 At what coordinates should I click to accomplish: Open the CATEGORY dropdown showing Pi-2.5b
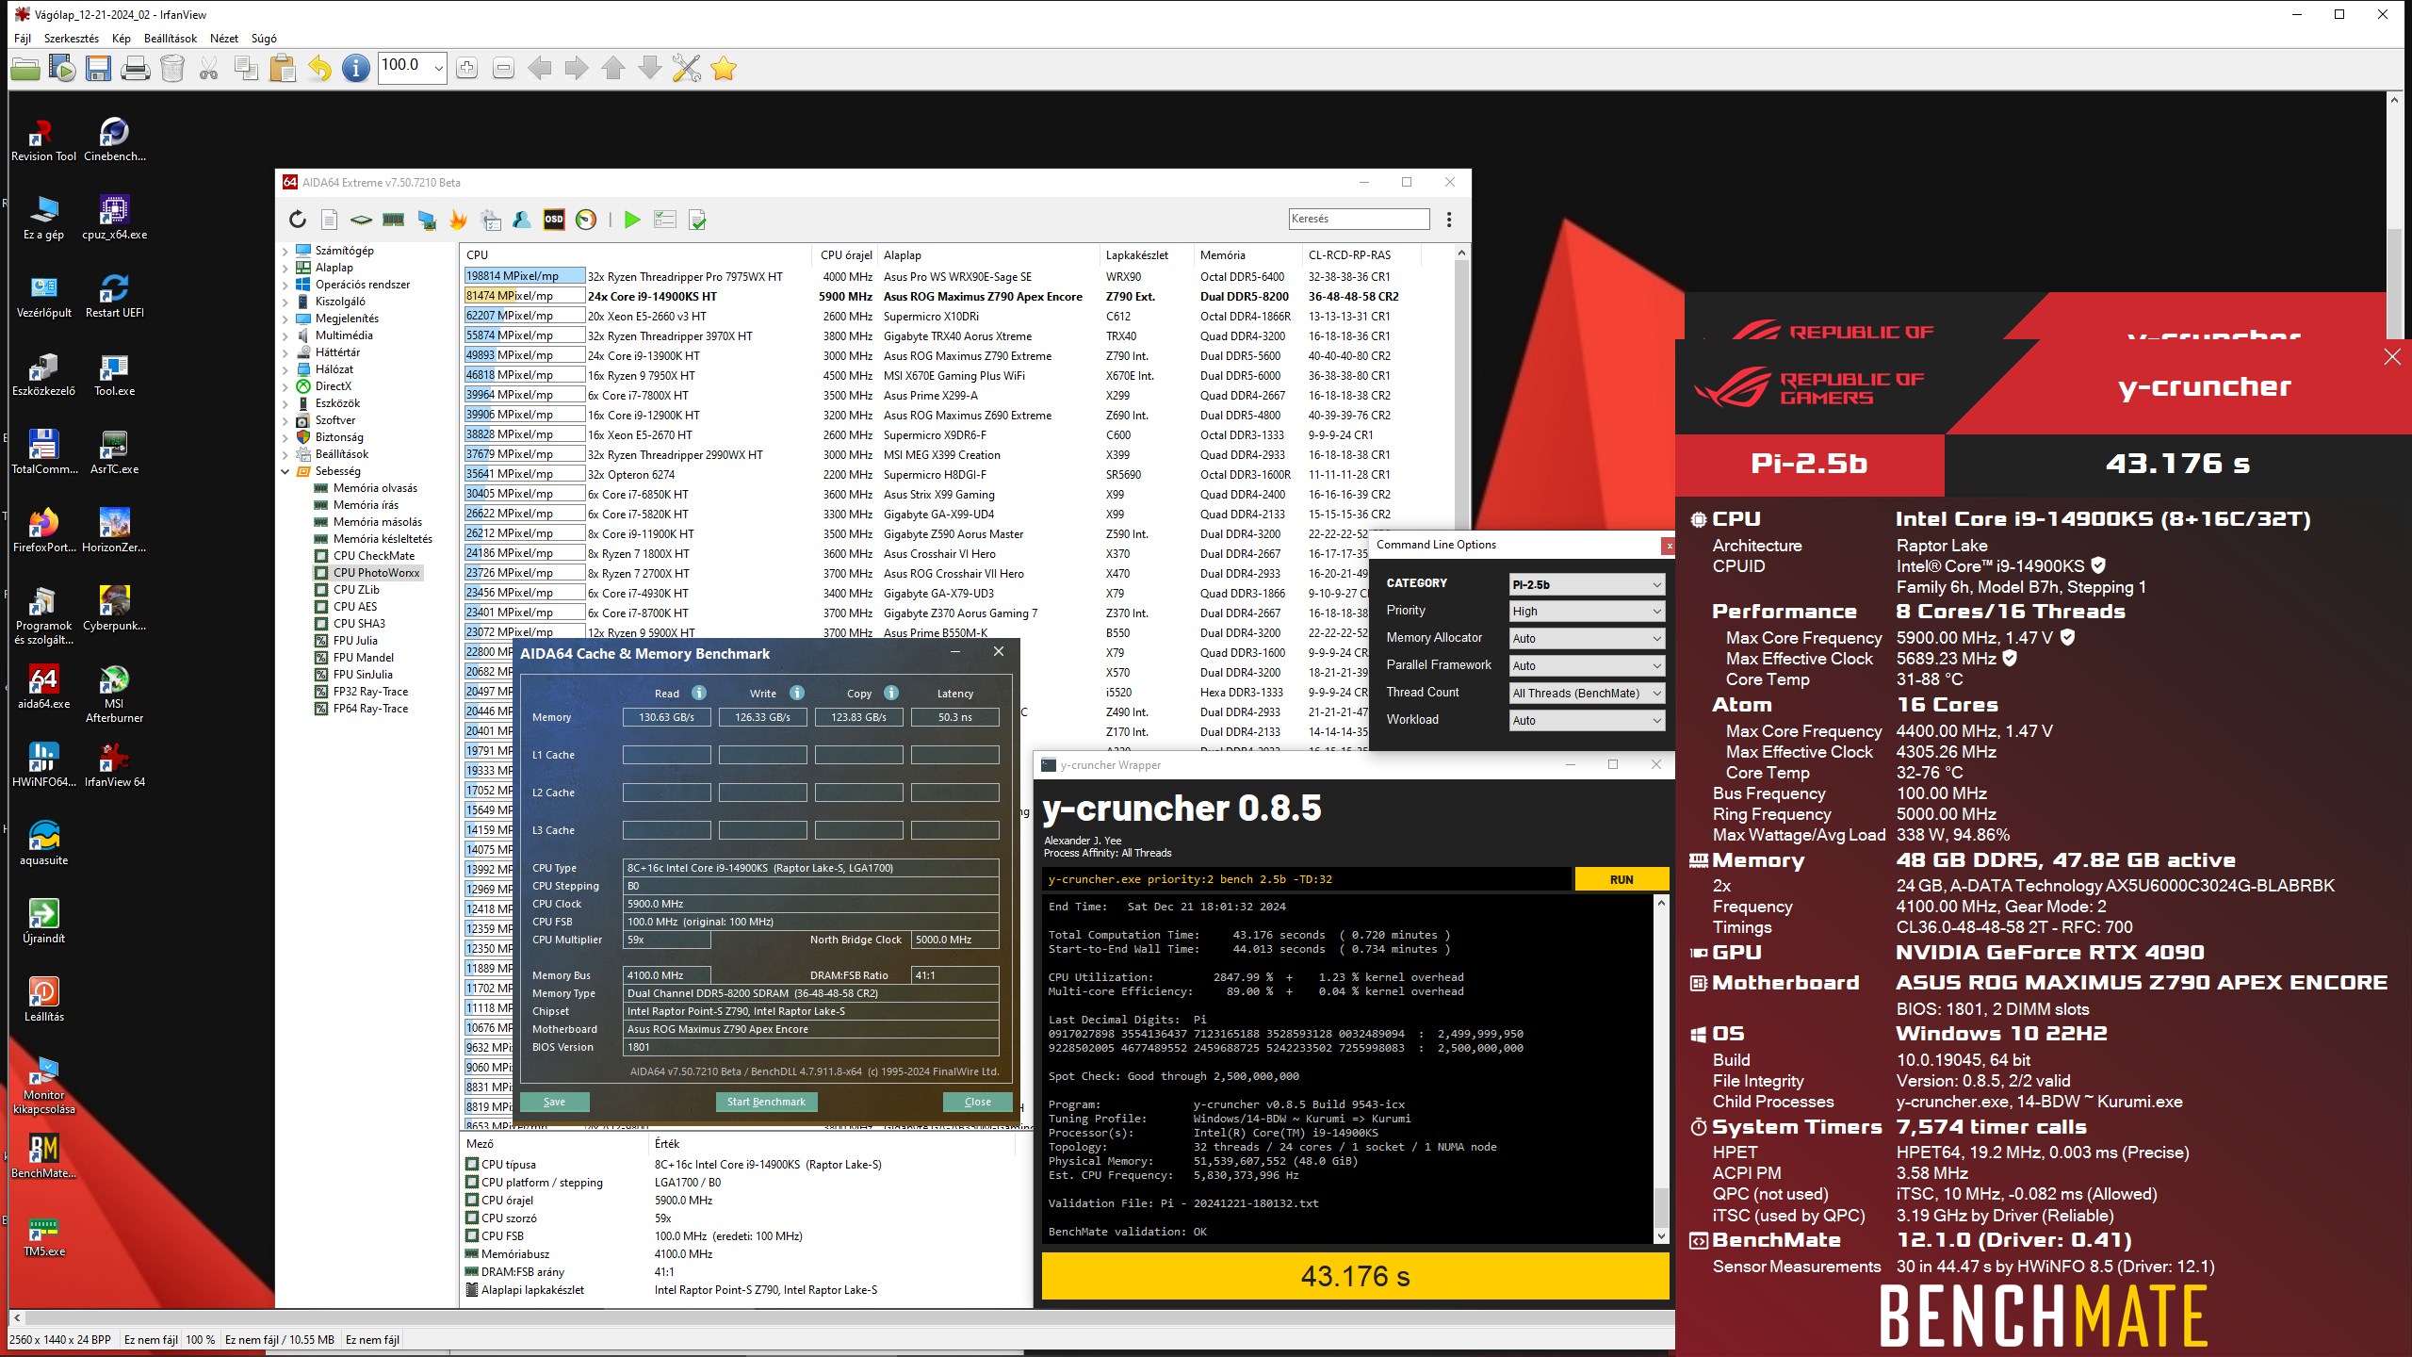click(1587, 584)
